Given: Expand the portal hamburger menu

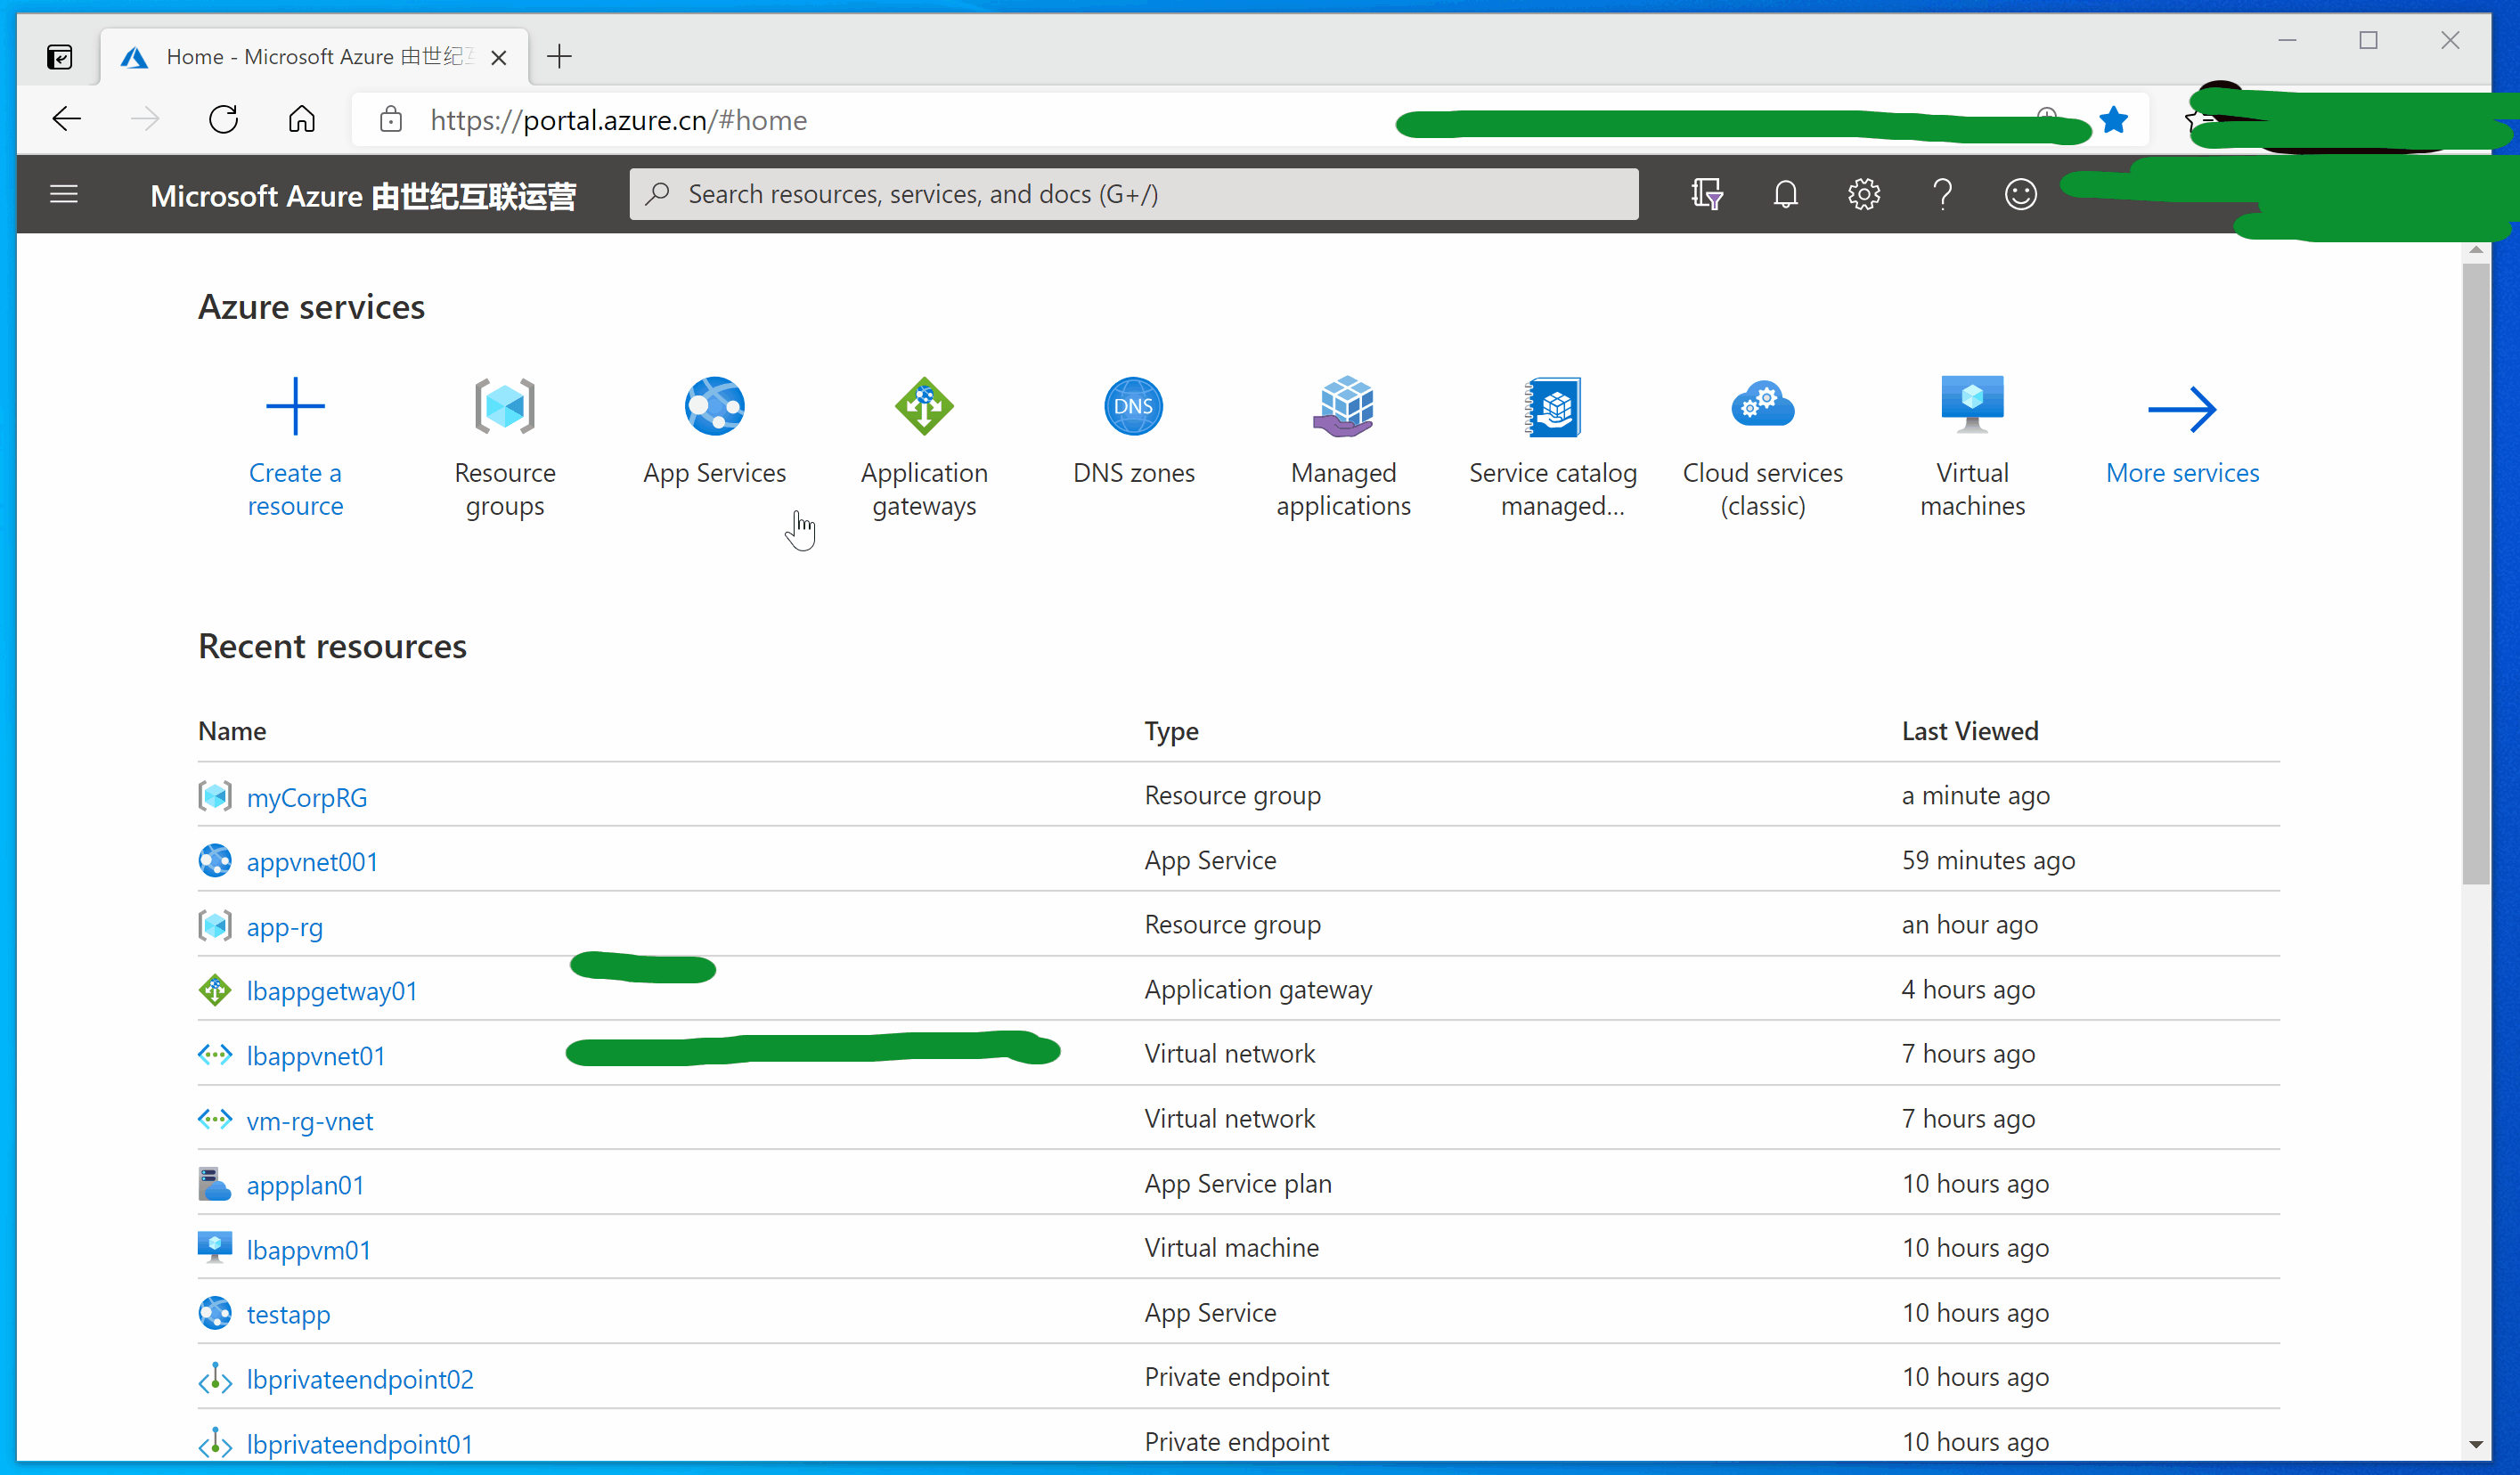Looking at the screenshot, I should 64,194.
